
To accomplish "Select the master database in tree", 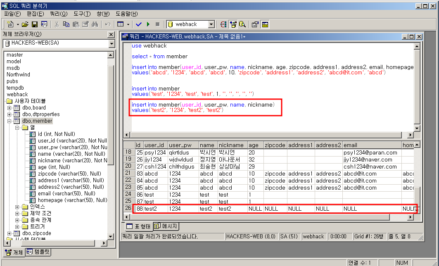I will (x=14, y=55).
